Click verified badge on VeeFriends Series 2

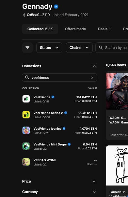[66, 113]
